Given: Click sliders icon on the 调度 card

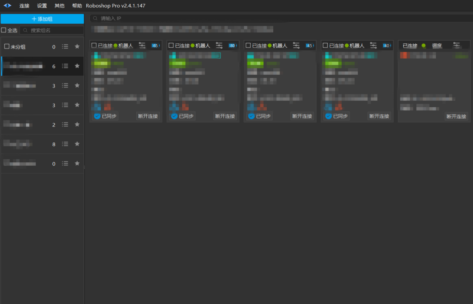Looking at the screenshot, I should click(456, 45).
